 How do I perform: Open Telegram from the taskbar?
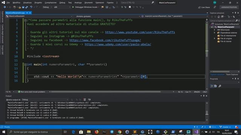[112, 132]
